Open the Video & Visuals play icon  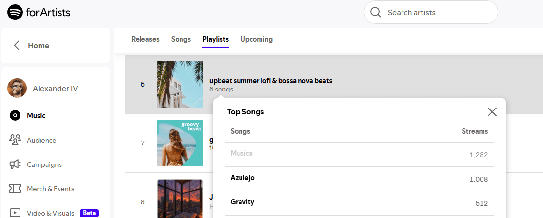tap(15, 213)
